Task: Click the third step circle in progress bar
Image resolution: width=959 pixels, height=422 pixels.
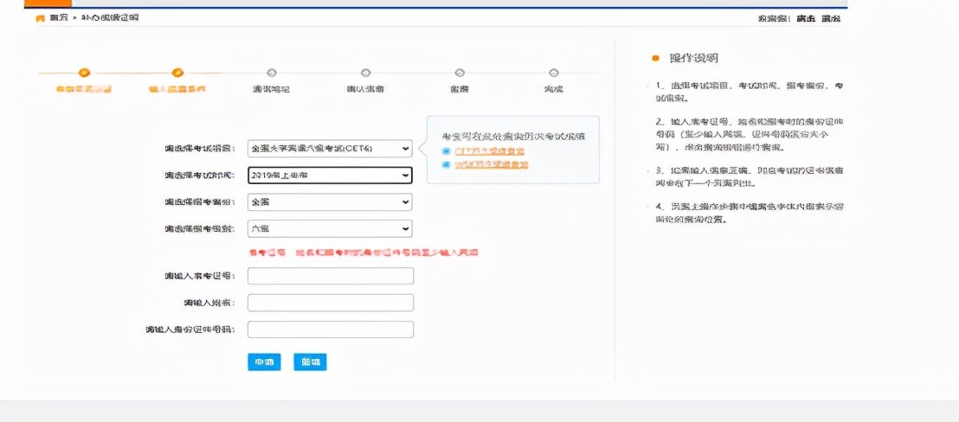Action: [272, 73]
